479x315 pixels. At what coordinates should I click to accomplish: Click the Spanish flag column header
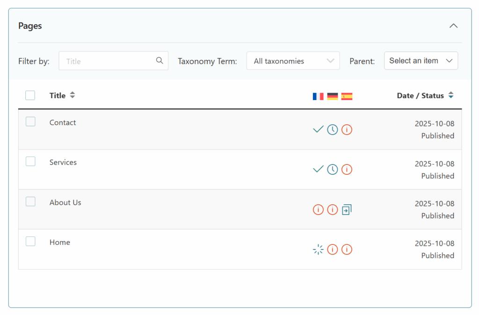pyautogui.click(x=347, y=96)
